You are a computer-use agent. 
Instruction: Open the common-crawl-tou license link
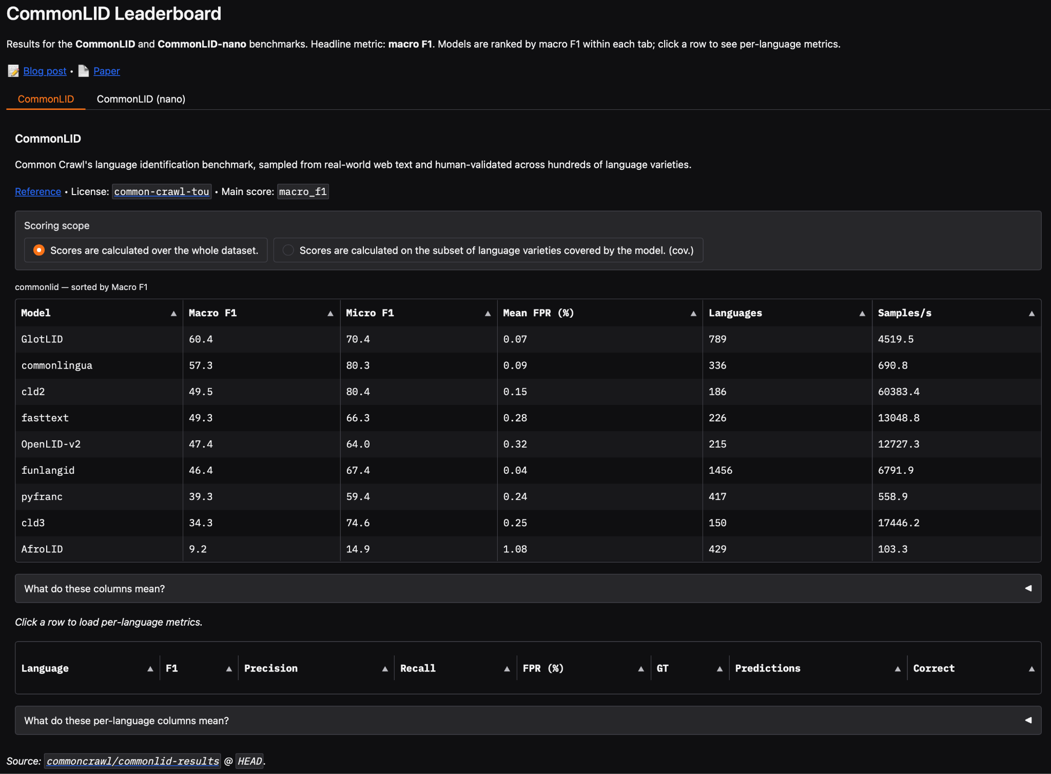[x=162, y=191]
